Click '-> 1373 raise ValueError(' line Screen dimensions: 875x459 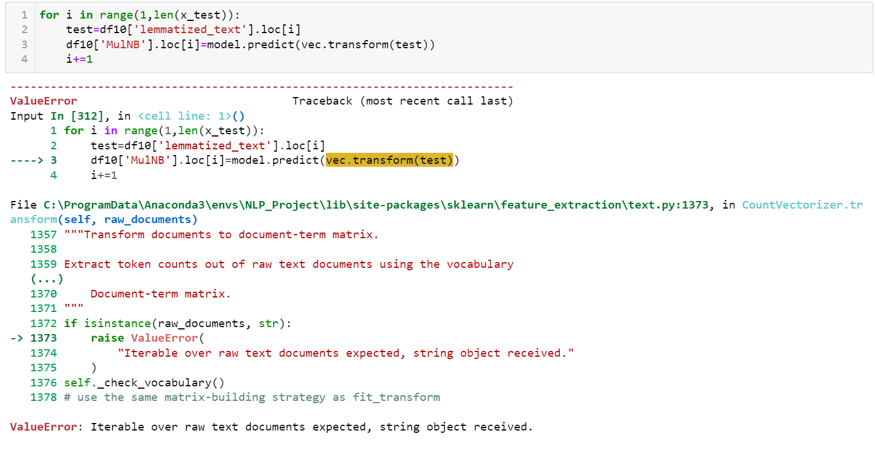tap(109, 338)
